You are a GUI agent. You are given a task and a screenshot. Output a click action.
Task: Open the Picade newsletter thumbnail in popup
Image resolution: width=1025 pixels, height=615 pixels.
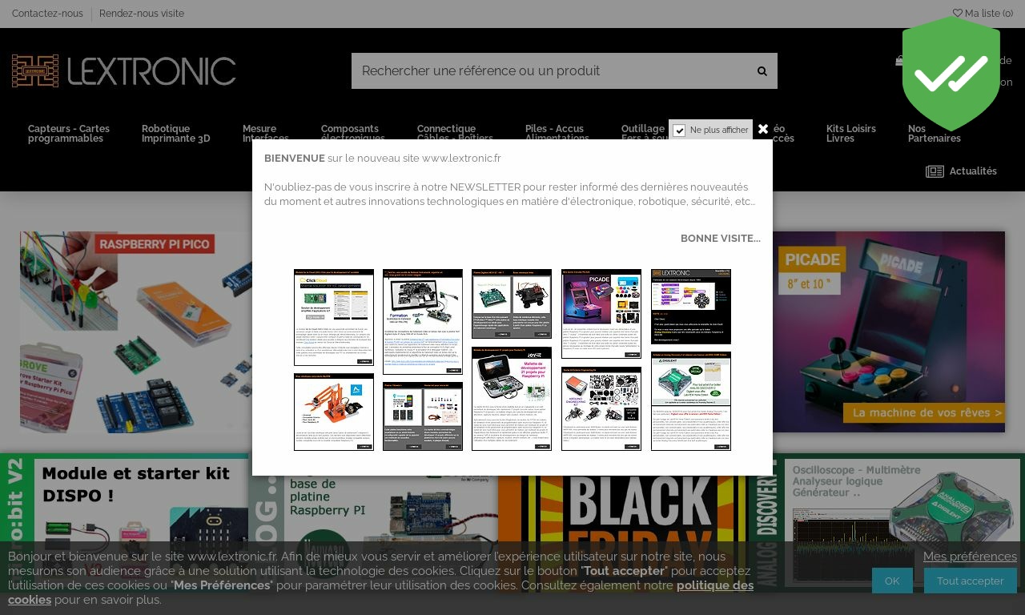pyautogui.click(x=601, y=313)
